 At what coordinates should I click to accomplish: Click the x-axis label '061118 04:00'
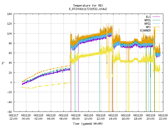coord(51,117)
